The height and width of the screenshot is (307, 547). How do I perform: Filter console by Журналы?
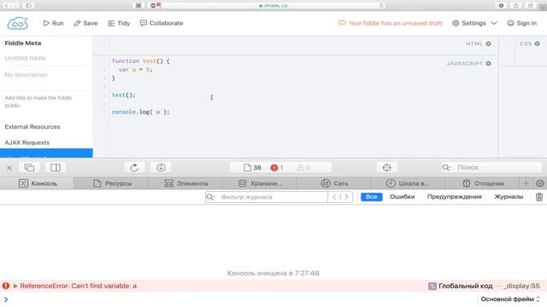509,197
